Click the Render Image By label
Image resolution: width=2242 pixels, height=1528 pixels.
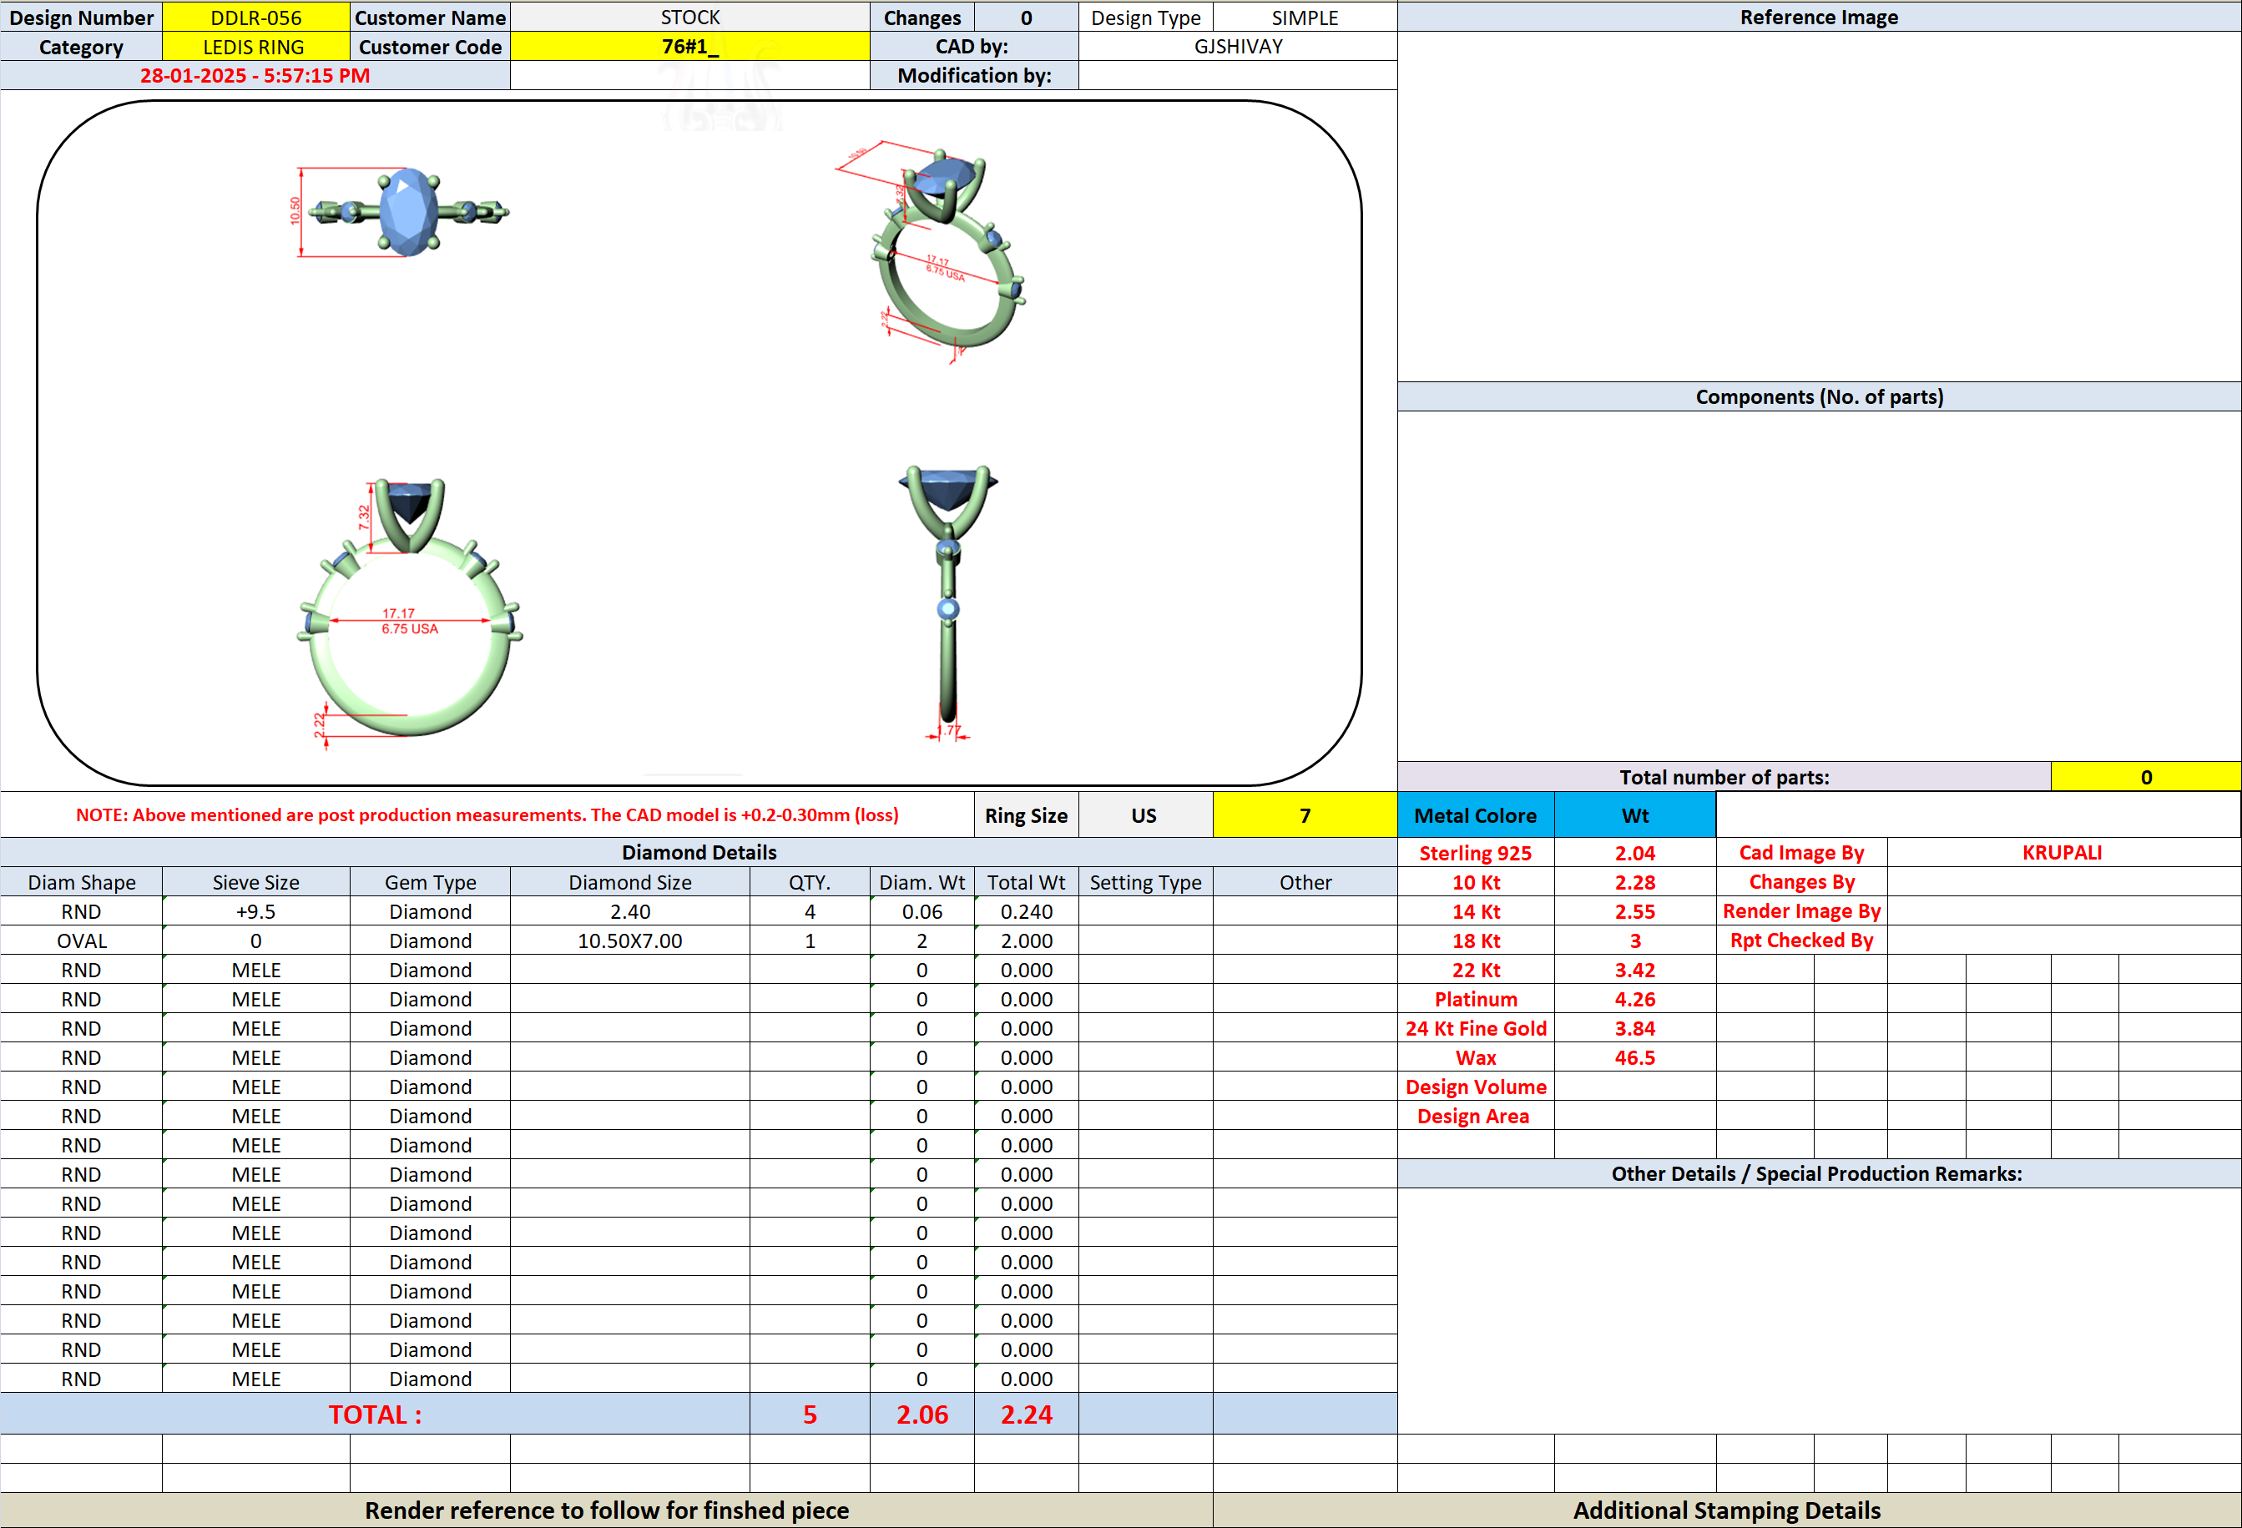pyautogui.click(x=1801, y=910)
